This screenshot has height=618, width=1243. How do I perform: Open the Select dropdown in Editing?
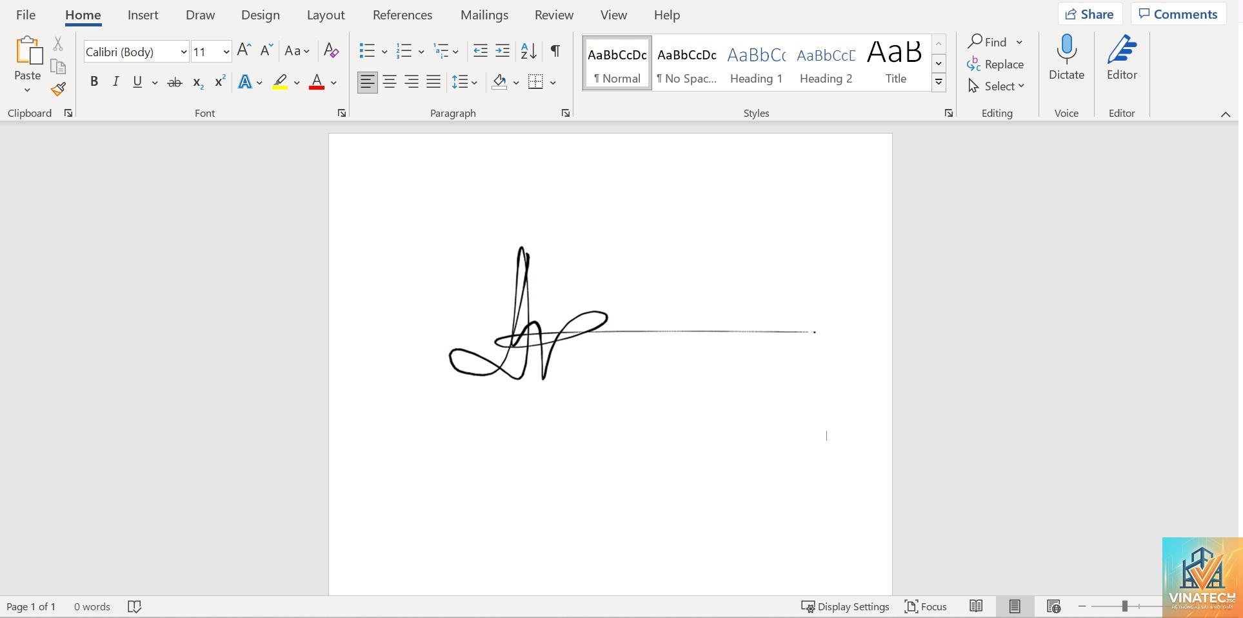[997, 86]
